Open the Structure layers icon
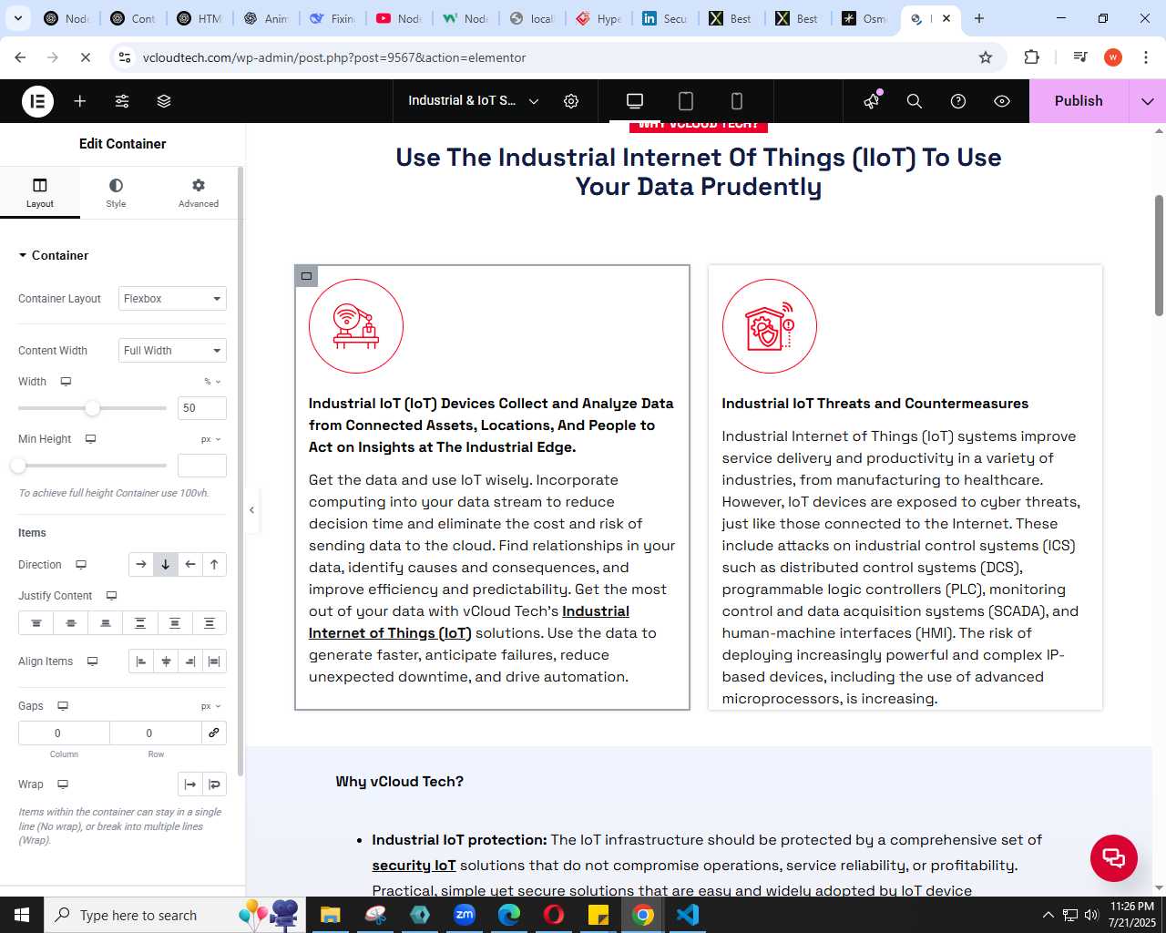1166x933 pixels. click(x=164, y=101)
